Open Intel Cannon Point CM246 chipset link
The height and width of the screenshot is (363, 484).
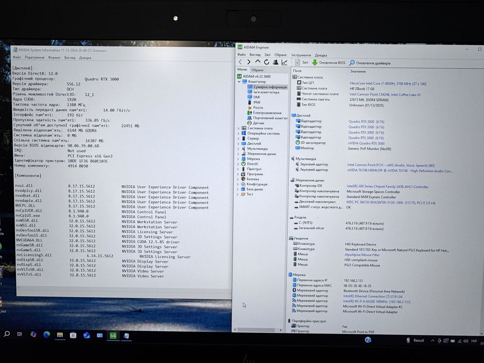[x=385, y=94]
